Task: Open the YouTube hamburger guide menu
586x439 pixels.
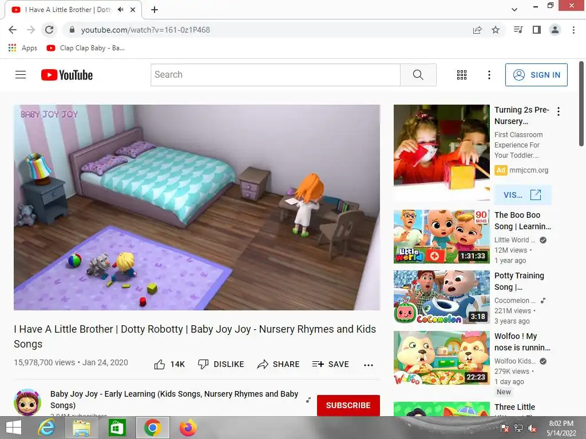Action: pyautogui.click(x=21, y=75)
